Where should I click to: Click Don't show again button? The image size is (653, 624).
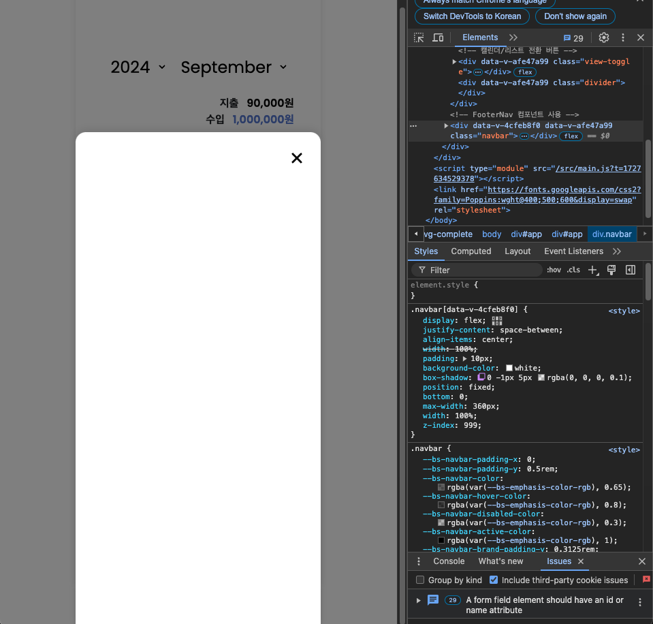pos(575,16)
